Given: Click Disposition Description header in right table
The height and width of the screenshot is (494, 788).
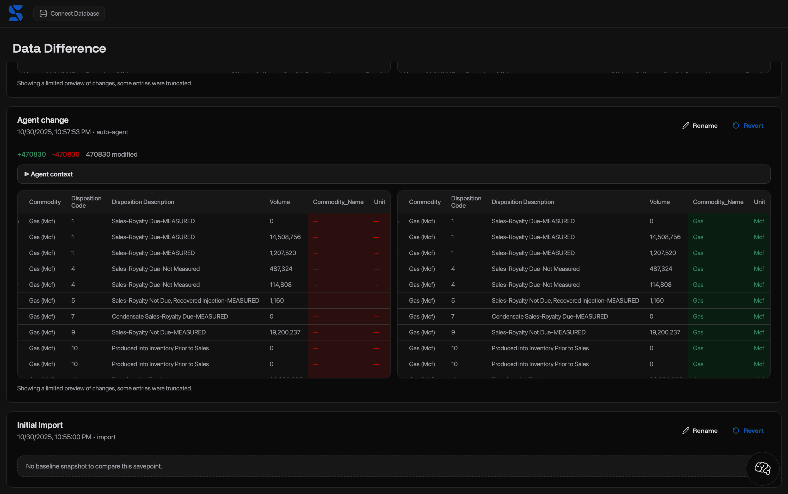Looking at the screenshot, I should tap(522, 202).
